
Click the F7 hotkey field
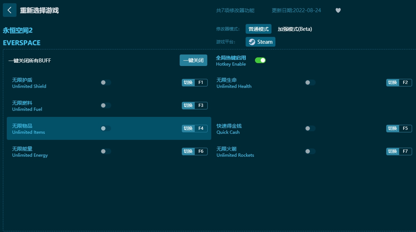[x=405, y=151]
